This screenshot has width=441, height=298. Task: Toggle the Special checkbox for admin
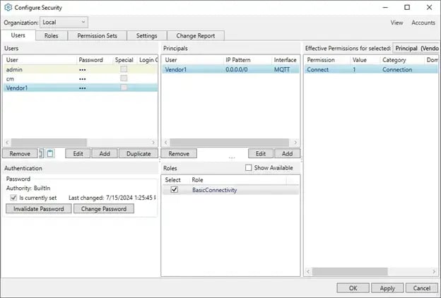coord(124,70)
